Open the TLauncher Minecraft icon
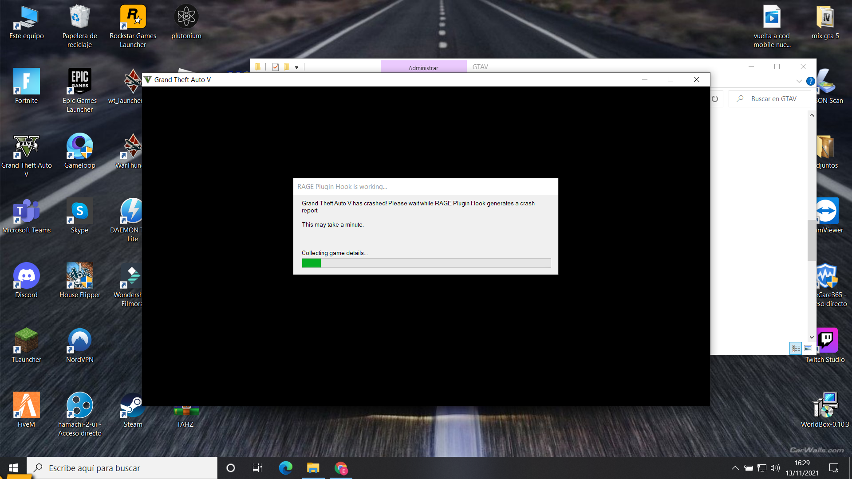Viewport: 852px width, 479px height. click(x=26, y=341)
